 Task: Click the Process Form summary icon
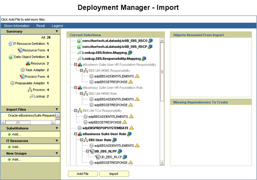pyautogui.click(x=22, y=77)
